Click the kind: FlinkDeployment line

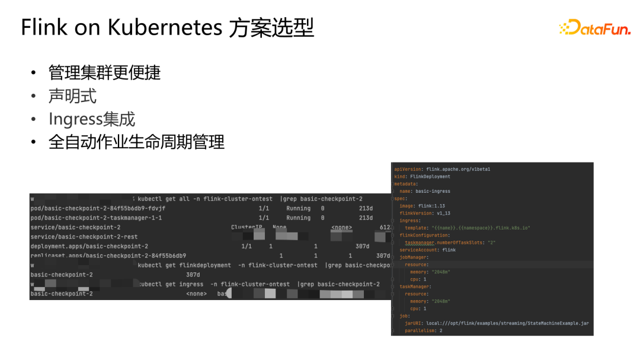pyautogui.click(x=422, y=177)
